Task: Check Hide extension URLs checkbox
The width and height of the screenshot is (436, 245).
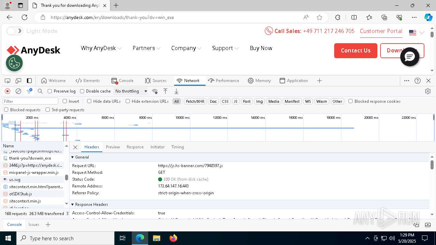Action: pyautogui.click(x=128, y=101)
